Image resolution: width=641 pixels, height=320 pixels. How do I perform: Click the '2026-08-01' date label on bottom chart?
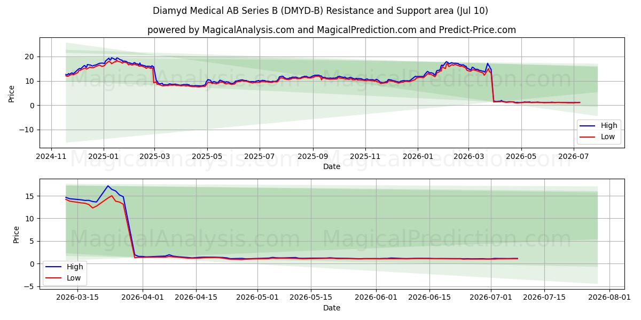[x=609, y=299]
